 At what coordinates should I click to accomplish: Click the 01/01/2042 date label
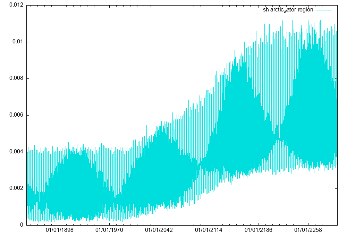tap(159, 230)
